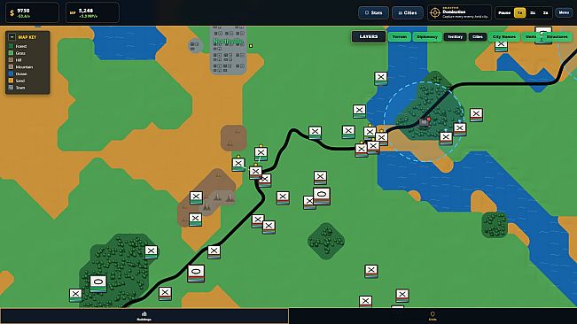Select the lower infantry unit on the brown hills

[195, 220]
